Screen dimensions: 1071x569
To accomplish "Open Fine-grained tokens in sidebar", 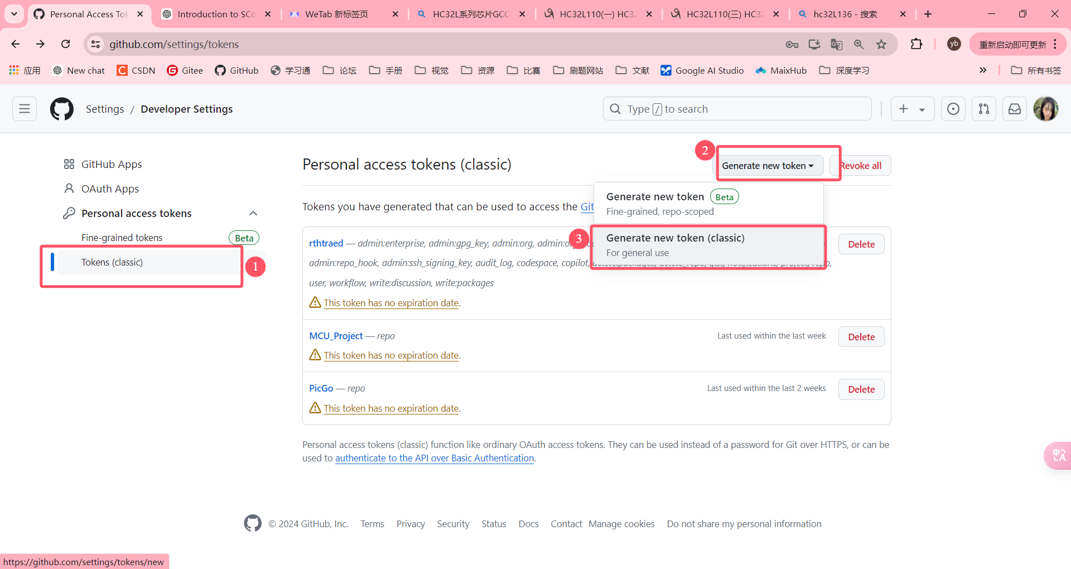I will [x=122, y=238].
